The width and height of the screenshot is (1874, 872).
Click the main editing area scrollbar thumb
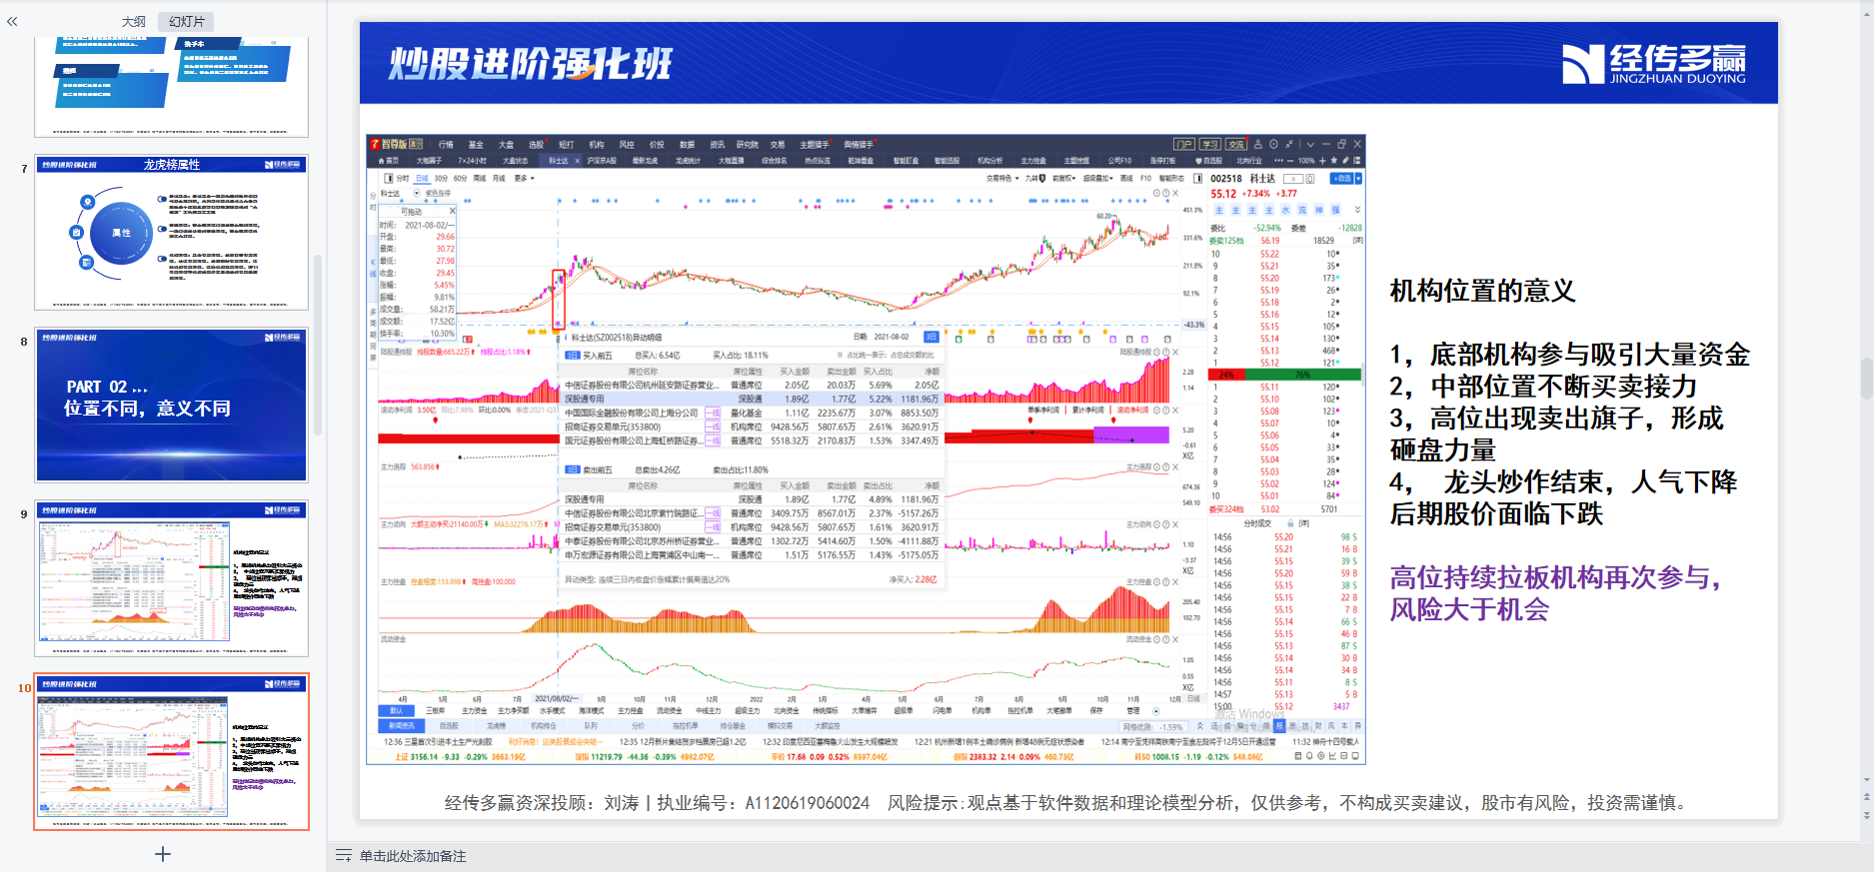(x=1866, y=379)
